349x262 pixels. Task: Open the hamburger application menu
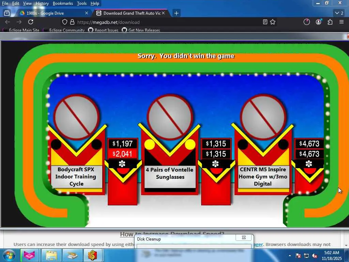[x=342, y=22]
